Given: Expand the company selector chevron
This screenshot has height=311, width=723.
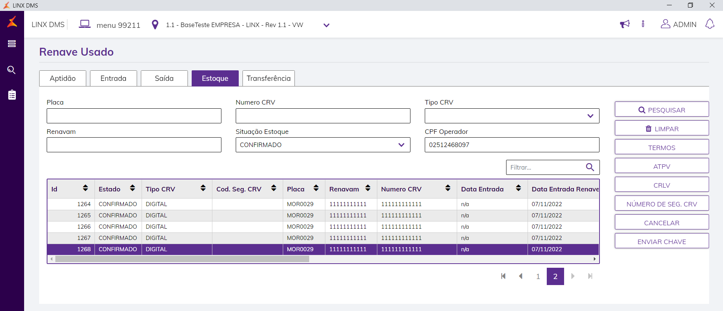Looking at the screenshot, I should pyautogui.click(x=326, y=25).
